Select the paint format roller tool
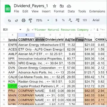The height and width of the screenshot is (107, 107). point(30,21)
